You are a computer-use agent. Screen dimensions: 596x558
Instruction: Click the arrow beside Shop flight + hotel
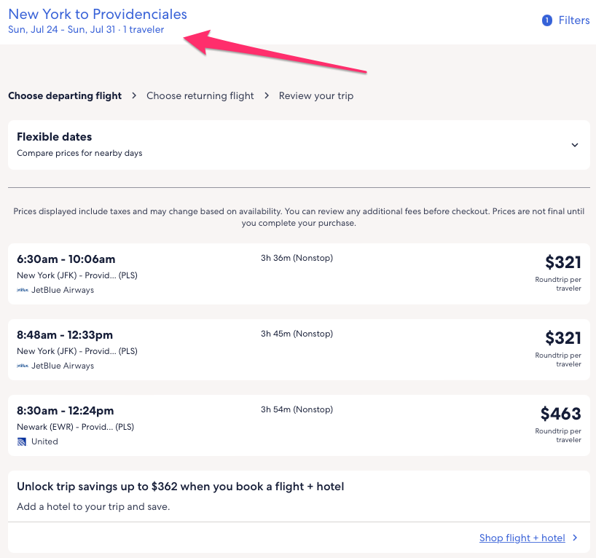pos(575,538)
